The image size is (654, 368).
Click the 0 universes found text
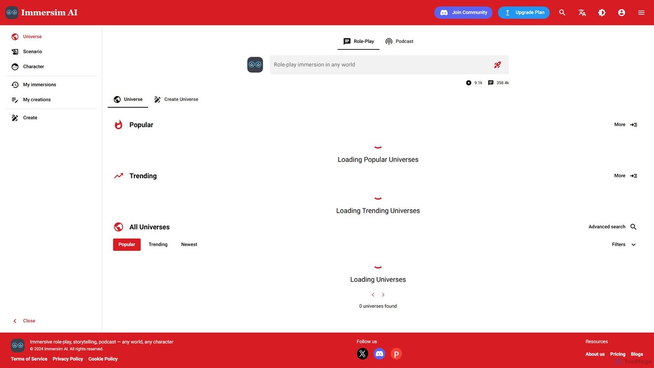(378, 306)
